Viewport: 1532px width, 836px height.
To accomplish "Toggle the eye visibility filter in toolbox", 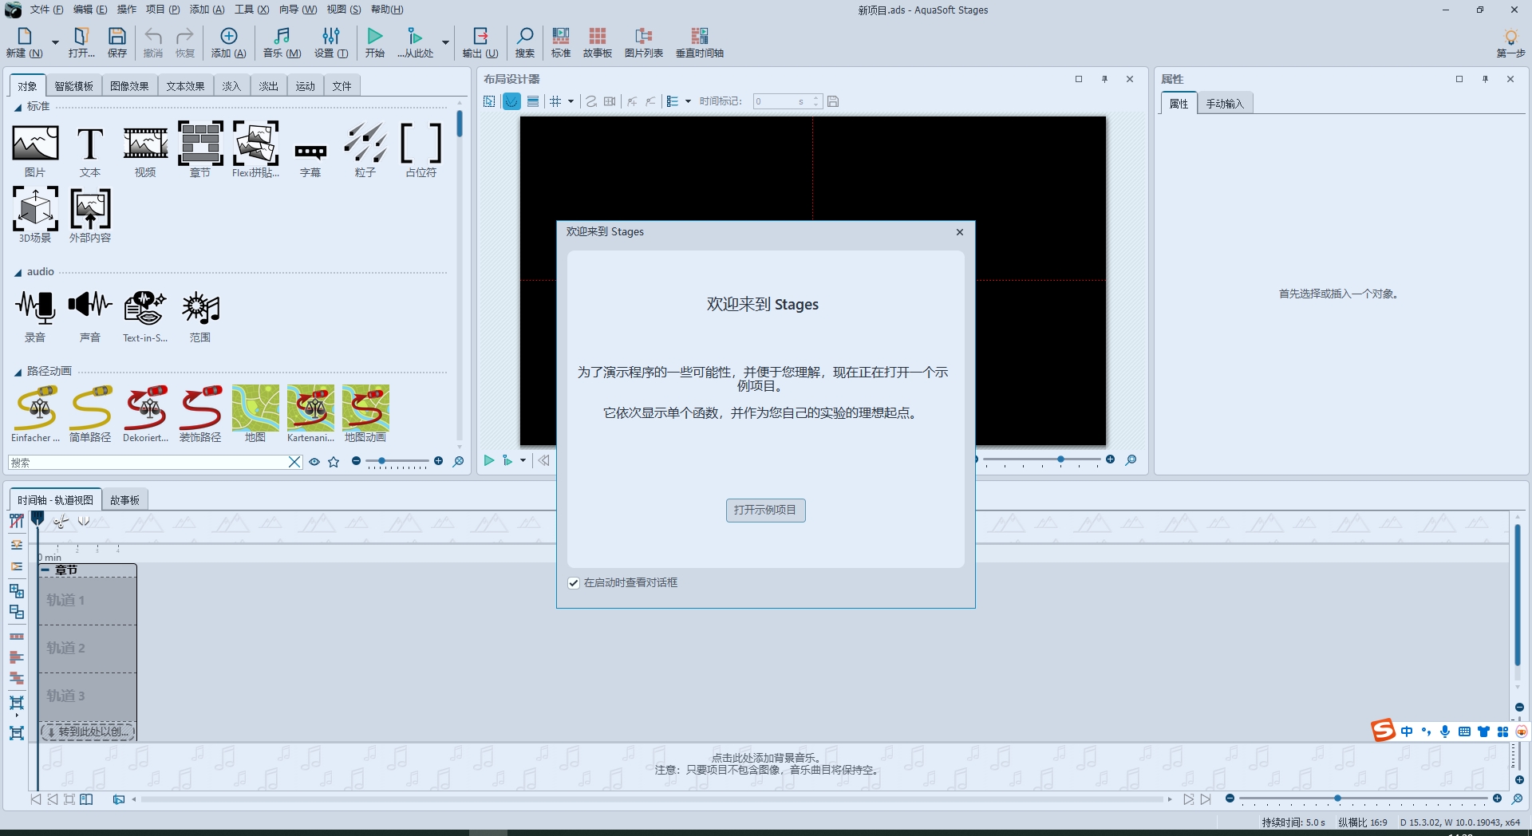I will 314,462.
